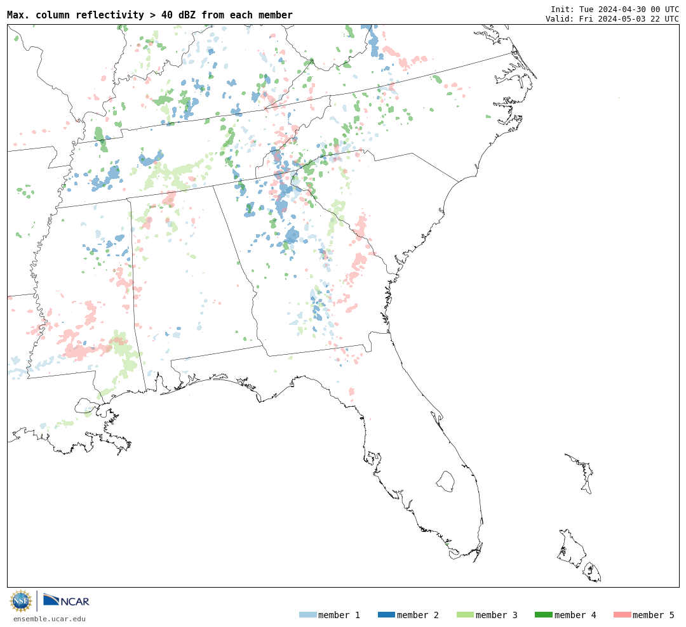
Task: Click the NSF logo emblem
Action: 21,601
